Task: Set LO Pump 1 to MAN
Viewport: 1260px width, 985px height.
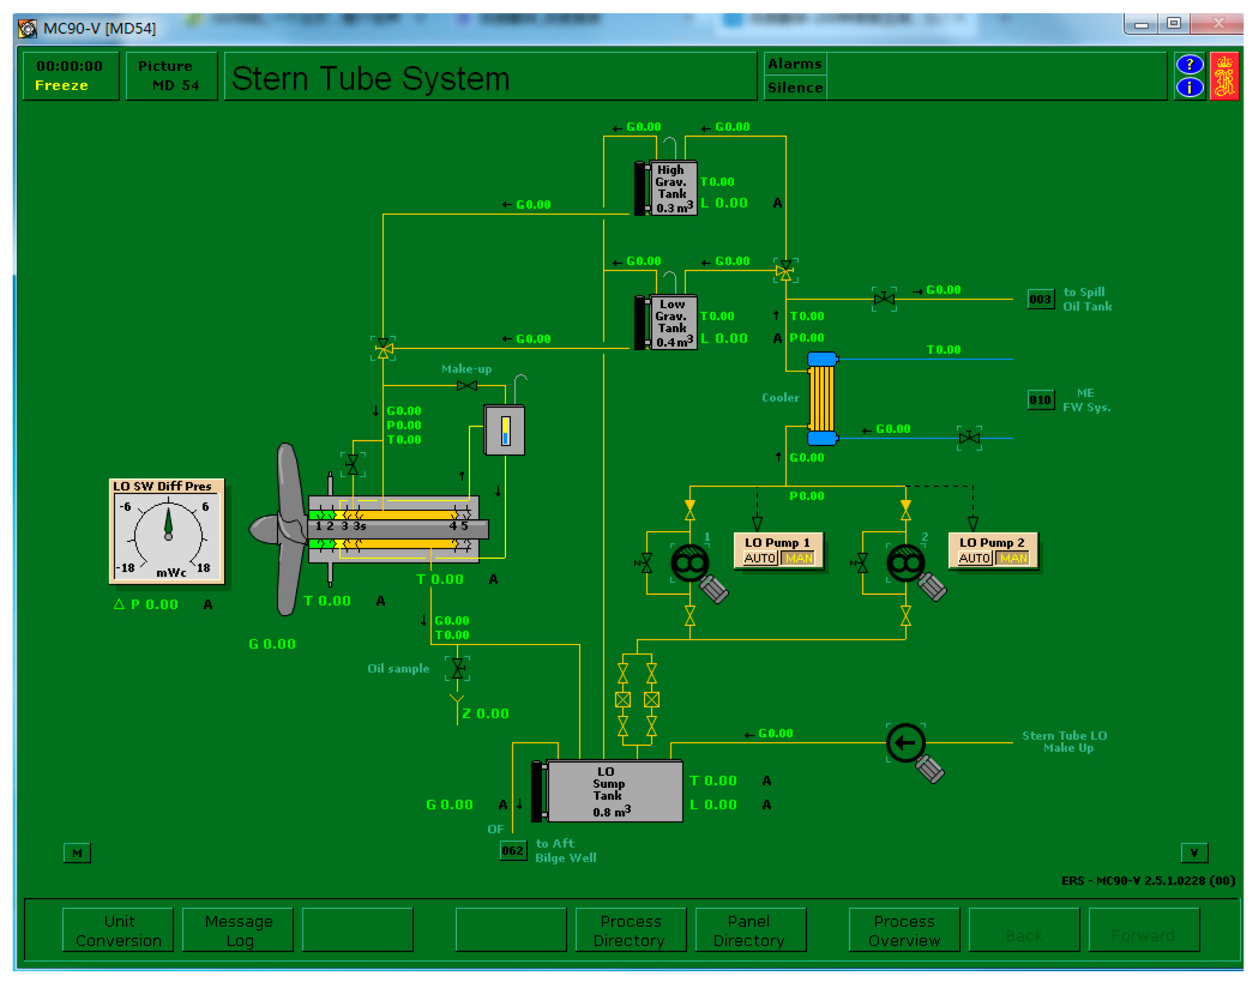Action: point(798,558)
